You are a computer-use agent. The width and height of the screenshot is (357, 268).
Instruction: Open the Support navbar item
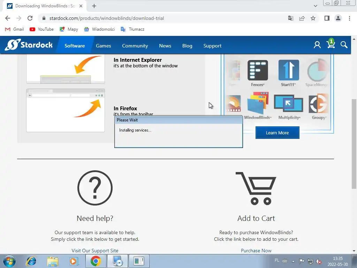coord(212,46)
